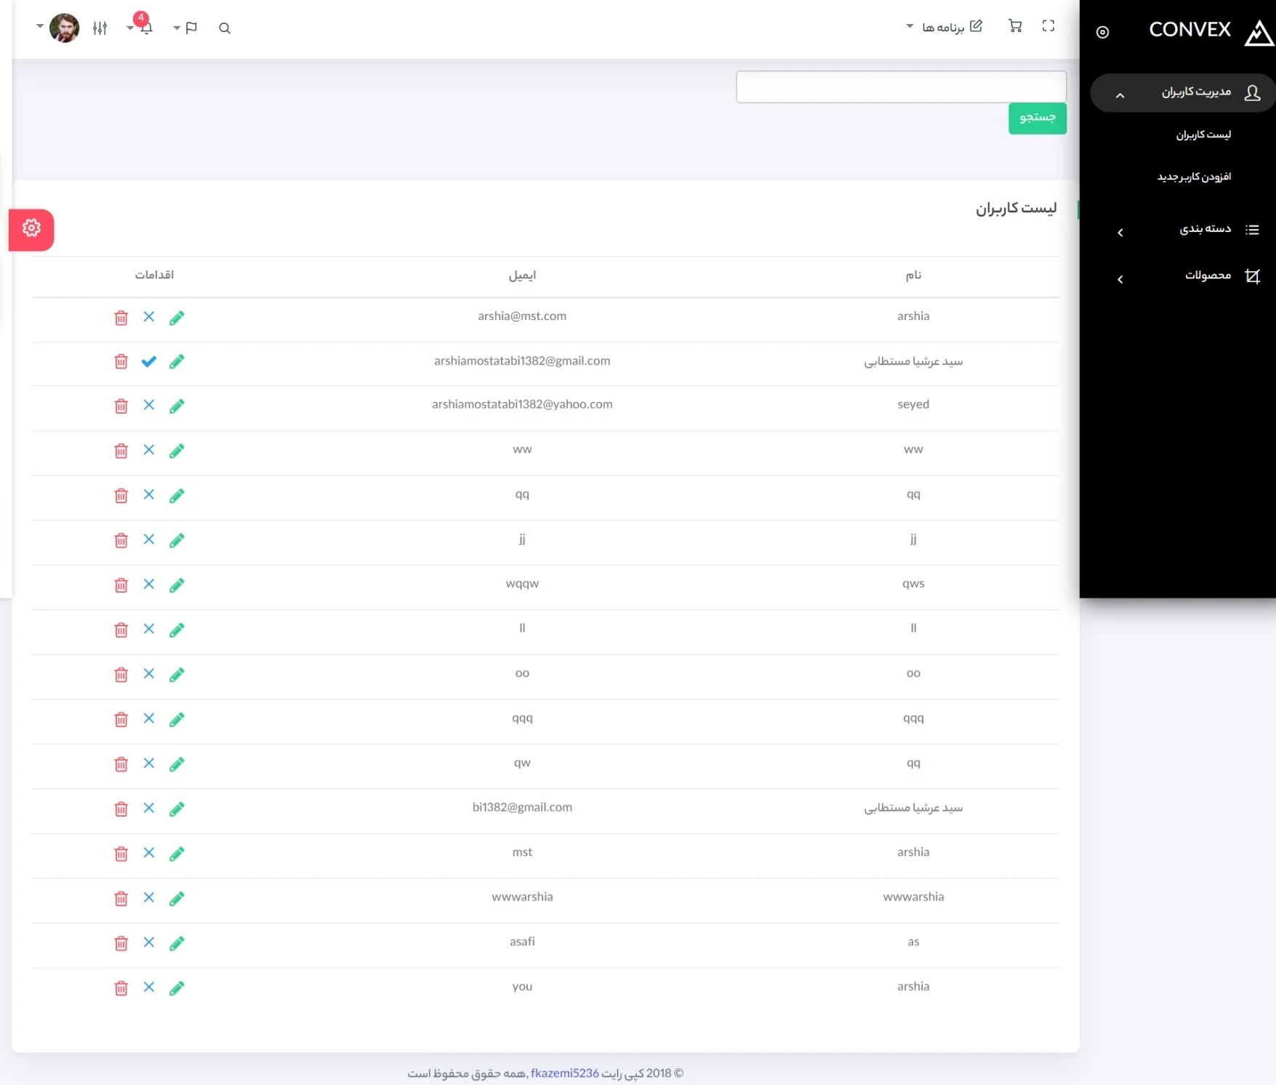Deactivate the checked status for arshiamostatabi1382@gmail.com
This screenshot has width=1276, height=1085.
point(149,361)
